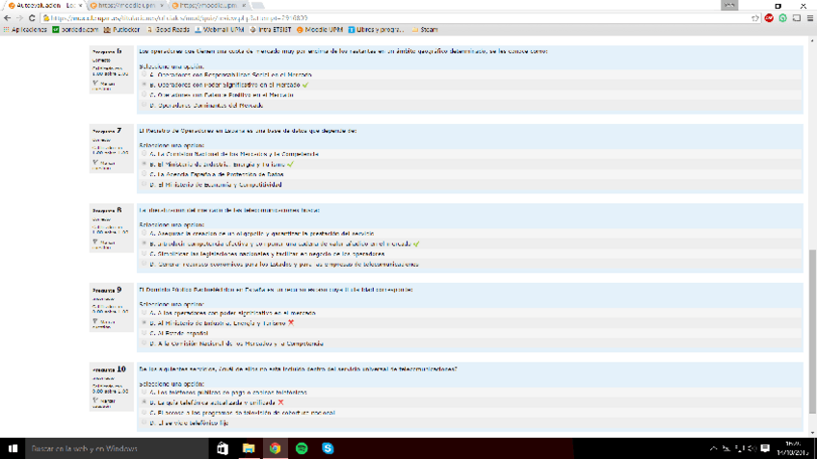The height and width of the screenshot is (459, 817).
Task: Open Skype from the taskbar
Action: 328,448
